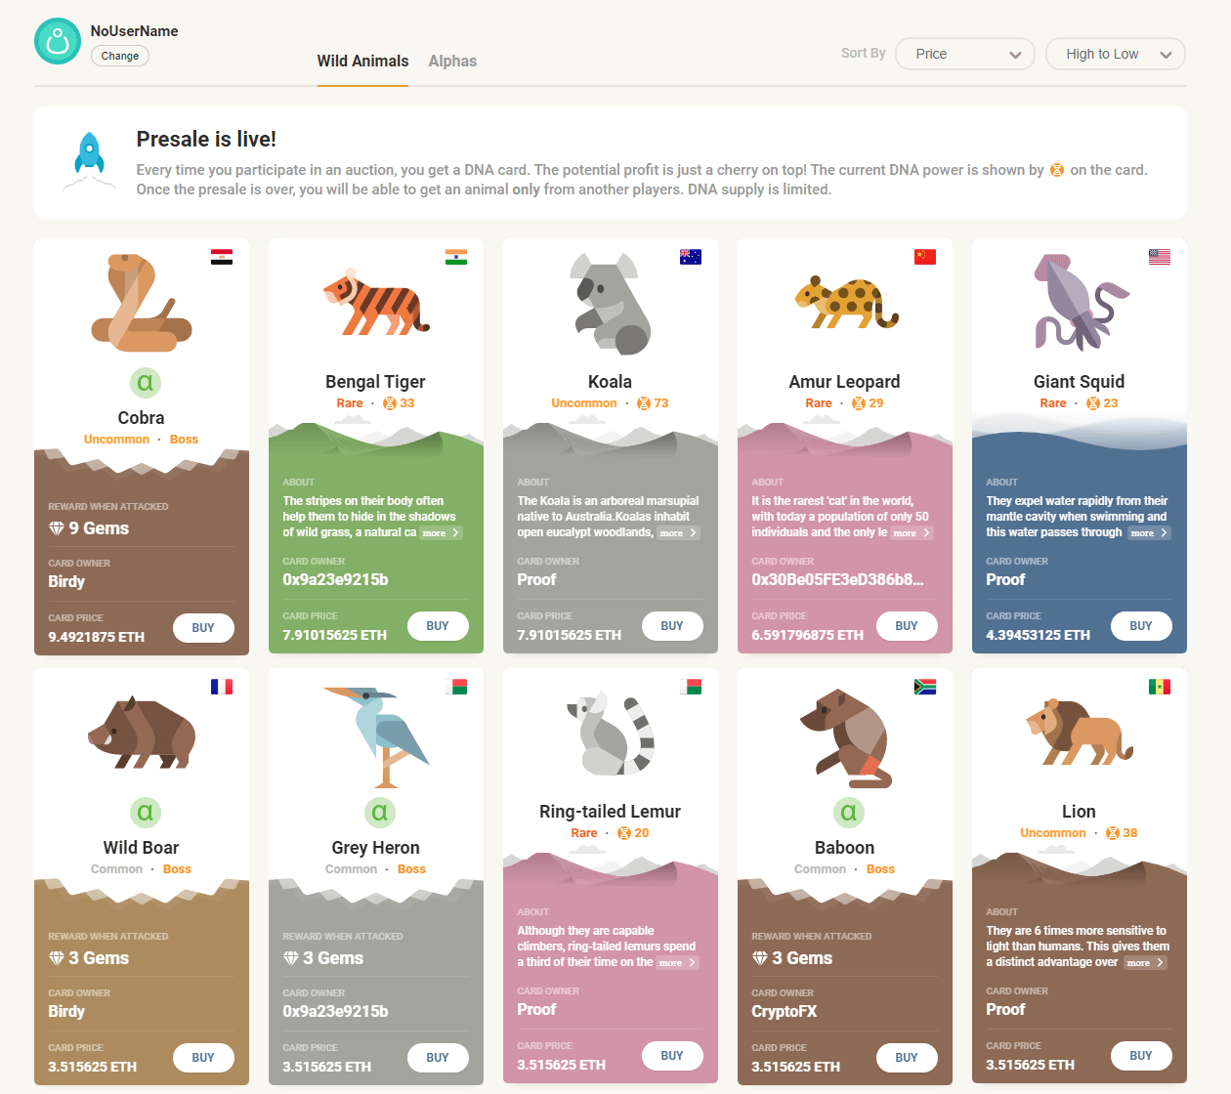1231x1094 pixels.
Task: Click the Egypt flag on Cobra card
Action: tap(222, 257)
